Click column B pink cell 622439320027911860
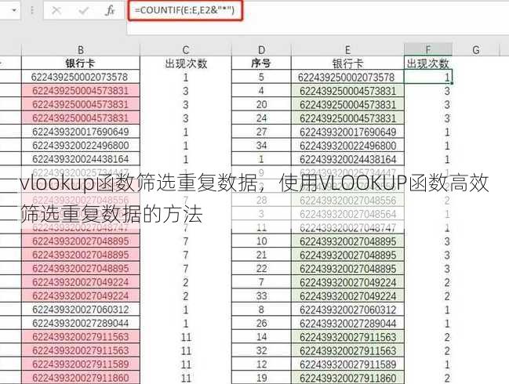The image size is (509, 384). click(81, 378)
